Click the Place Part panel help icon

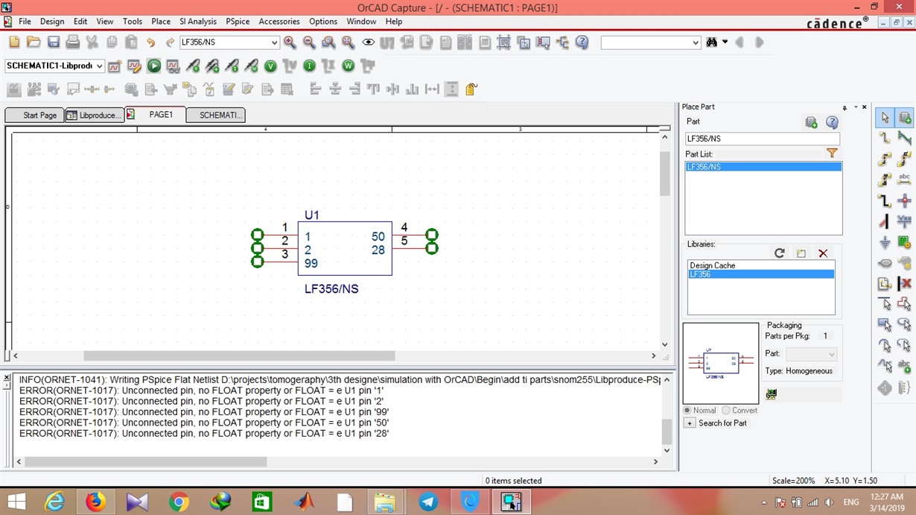(x=832, y=122)
